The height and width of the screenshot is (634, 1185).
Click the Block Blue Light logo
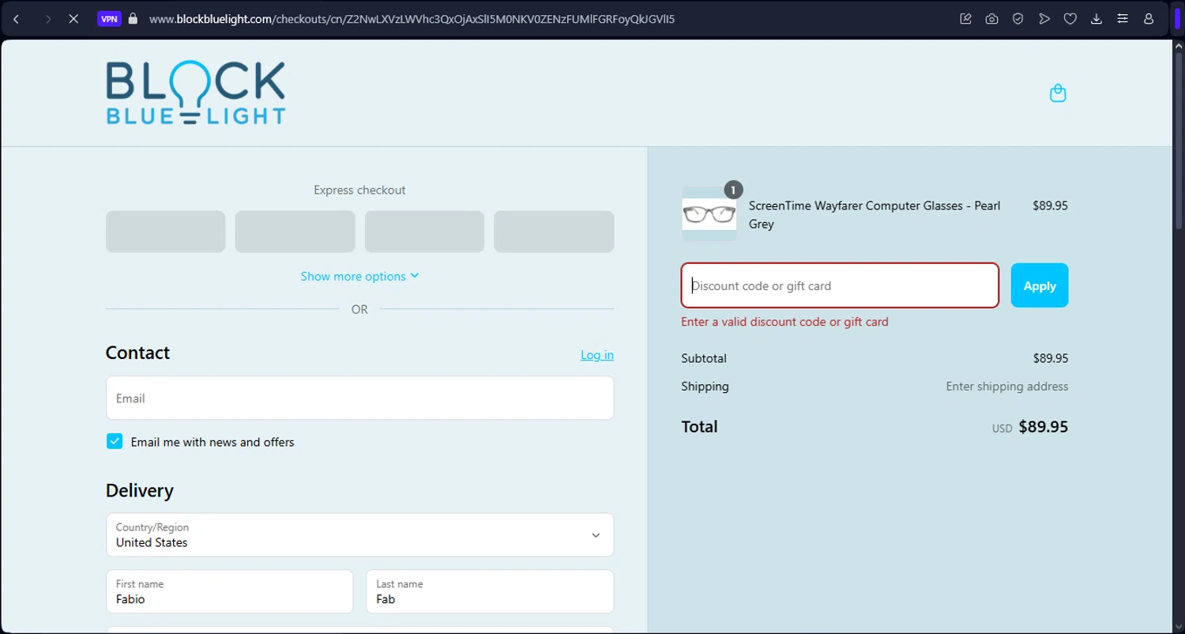(196, 93)
